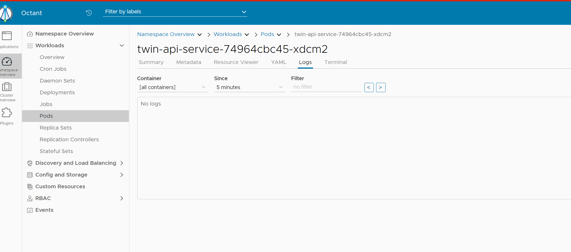
Task: Switch to the YAML tab
Action: (x=278, y=62)
